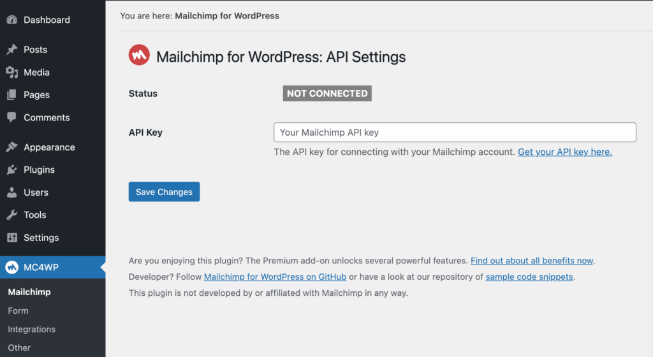Click the Appearance paintbrush icon
Screen dimensions: 653x357
coord(12,147)
